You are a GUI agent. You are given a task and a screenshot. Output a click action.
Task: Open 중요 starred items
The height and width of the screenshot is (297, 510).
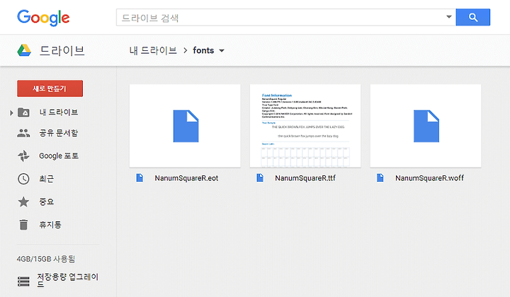pos(47,202)
